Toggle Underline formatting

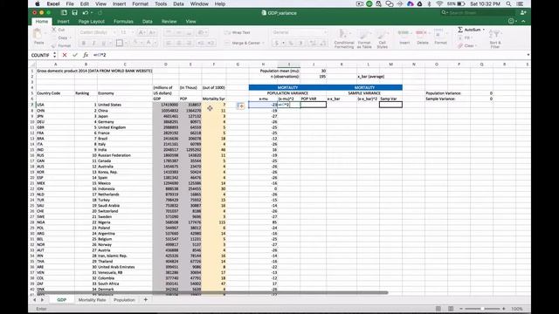coord(103,43)
